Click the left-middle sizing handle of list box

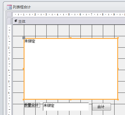pyautogui.click(x=23, y=69)
